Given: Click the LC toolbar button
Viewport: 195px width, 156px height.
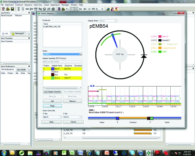Looking at the screenshot, I should (89, 9).
